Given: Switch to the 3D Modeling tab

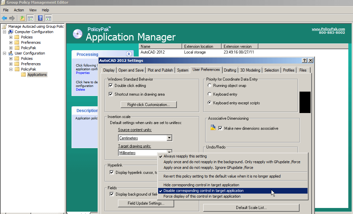Looking at the screenshot, I should pyautogui.click(x=250, y=70).
